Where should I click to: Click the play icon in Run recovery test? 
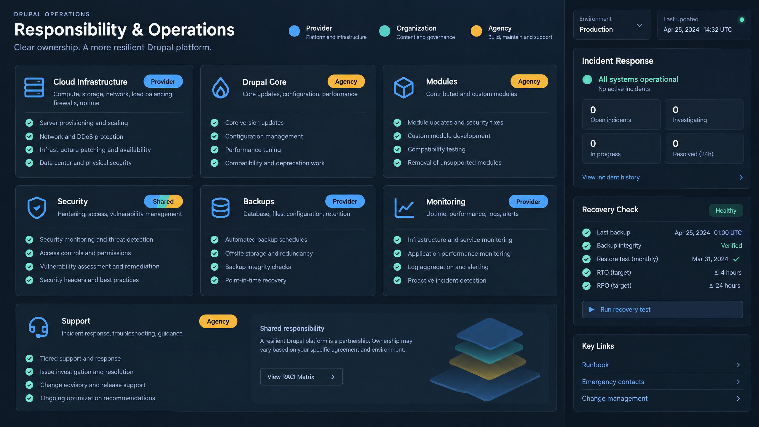(x=591, y=310)
